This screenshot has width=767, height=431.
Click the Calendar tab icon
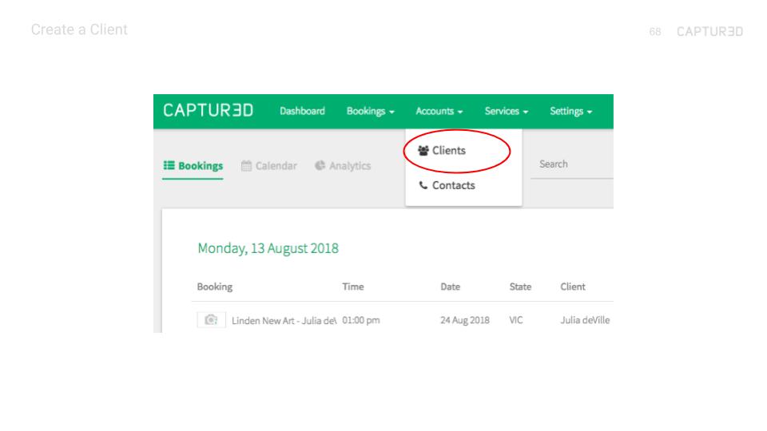point(246,166)
